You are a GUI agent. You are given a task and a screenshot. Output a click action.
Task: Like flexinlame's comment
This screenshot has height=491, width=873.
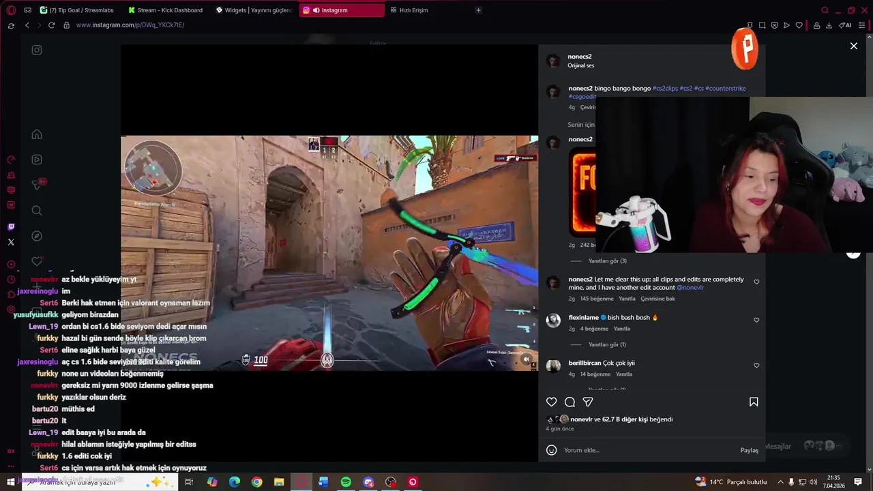tap(756, 320)
